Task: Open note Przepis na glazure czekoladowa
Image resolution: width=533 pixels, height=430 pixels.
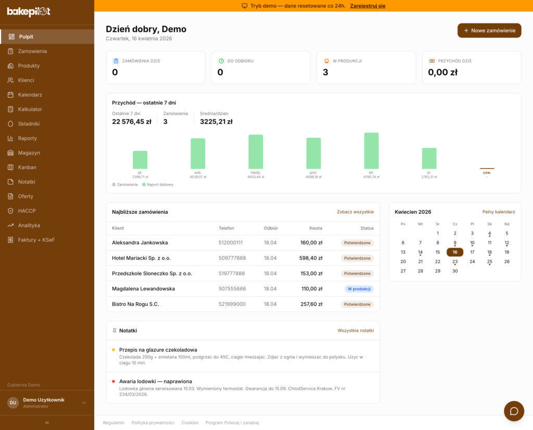Action: coord(243,356)
